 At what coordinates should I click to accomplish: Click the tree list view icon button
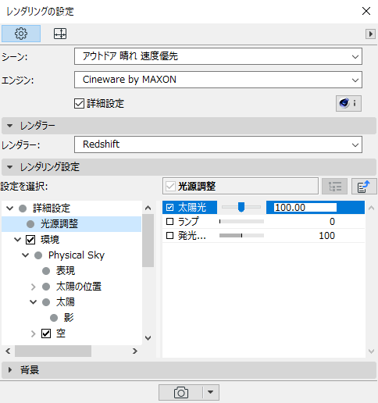coord(334,187)
